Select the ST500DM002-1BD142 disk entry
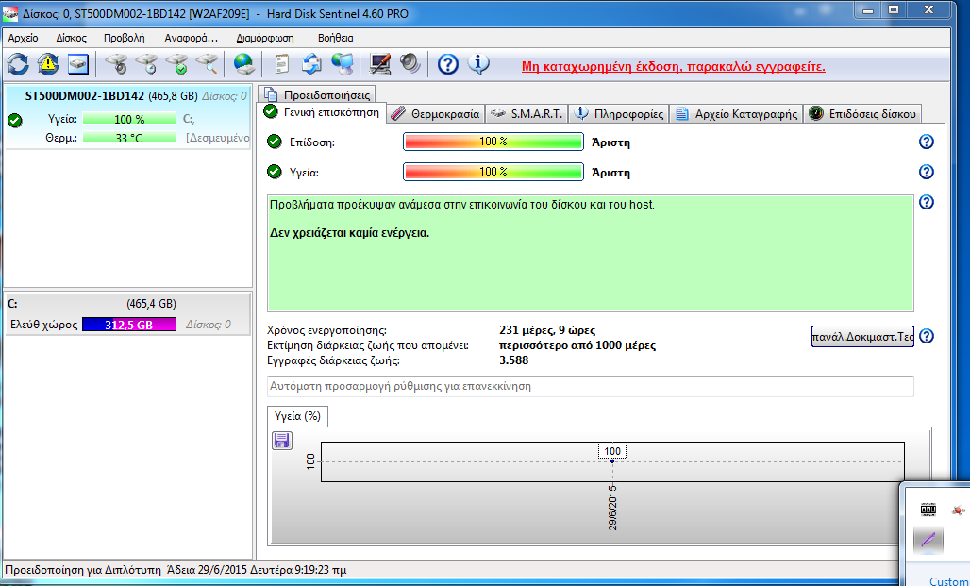Image resolution: width=970 pixels, height=586 pixels. click(128, 118)
